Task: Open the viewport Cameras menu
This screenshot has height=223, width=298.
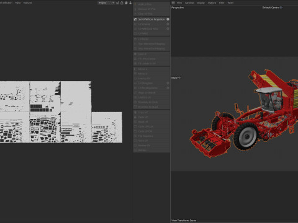Action: click(189, 2)
